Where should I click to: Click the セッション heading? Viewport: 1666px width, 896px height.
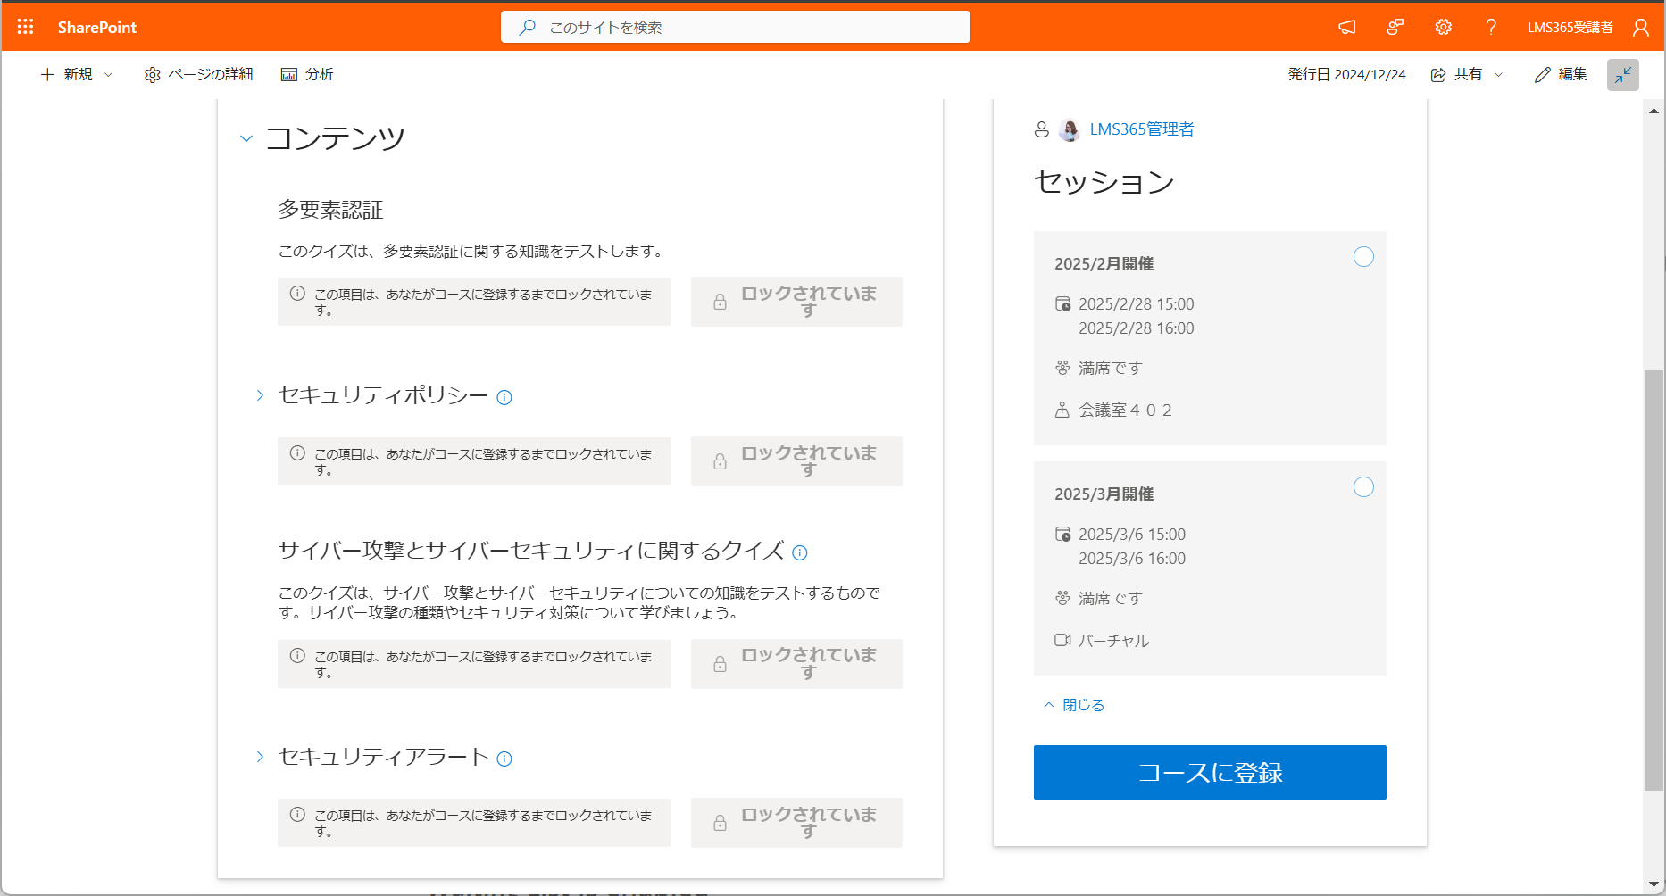(x=1104, y=182)
